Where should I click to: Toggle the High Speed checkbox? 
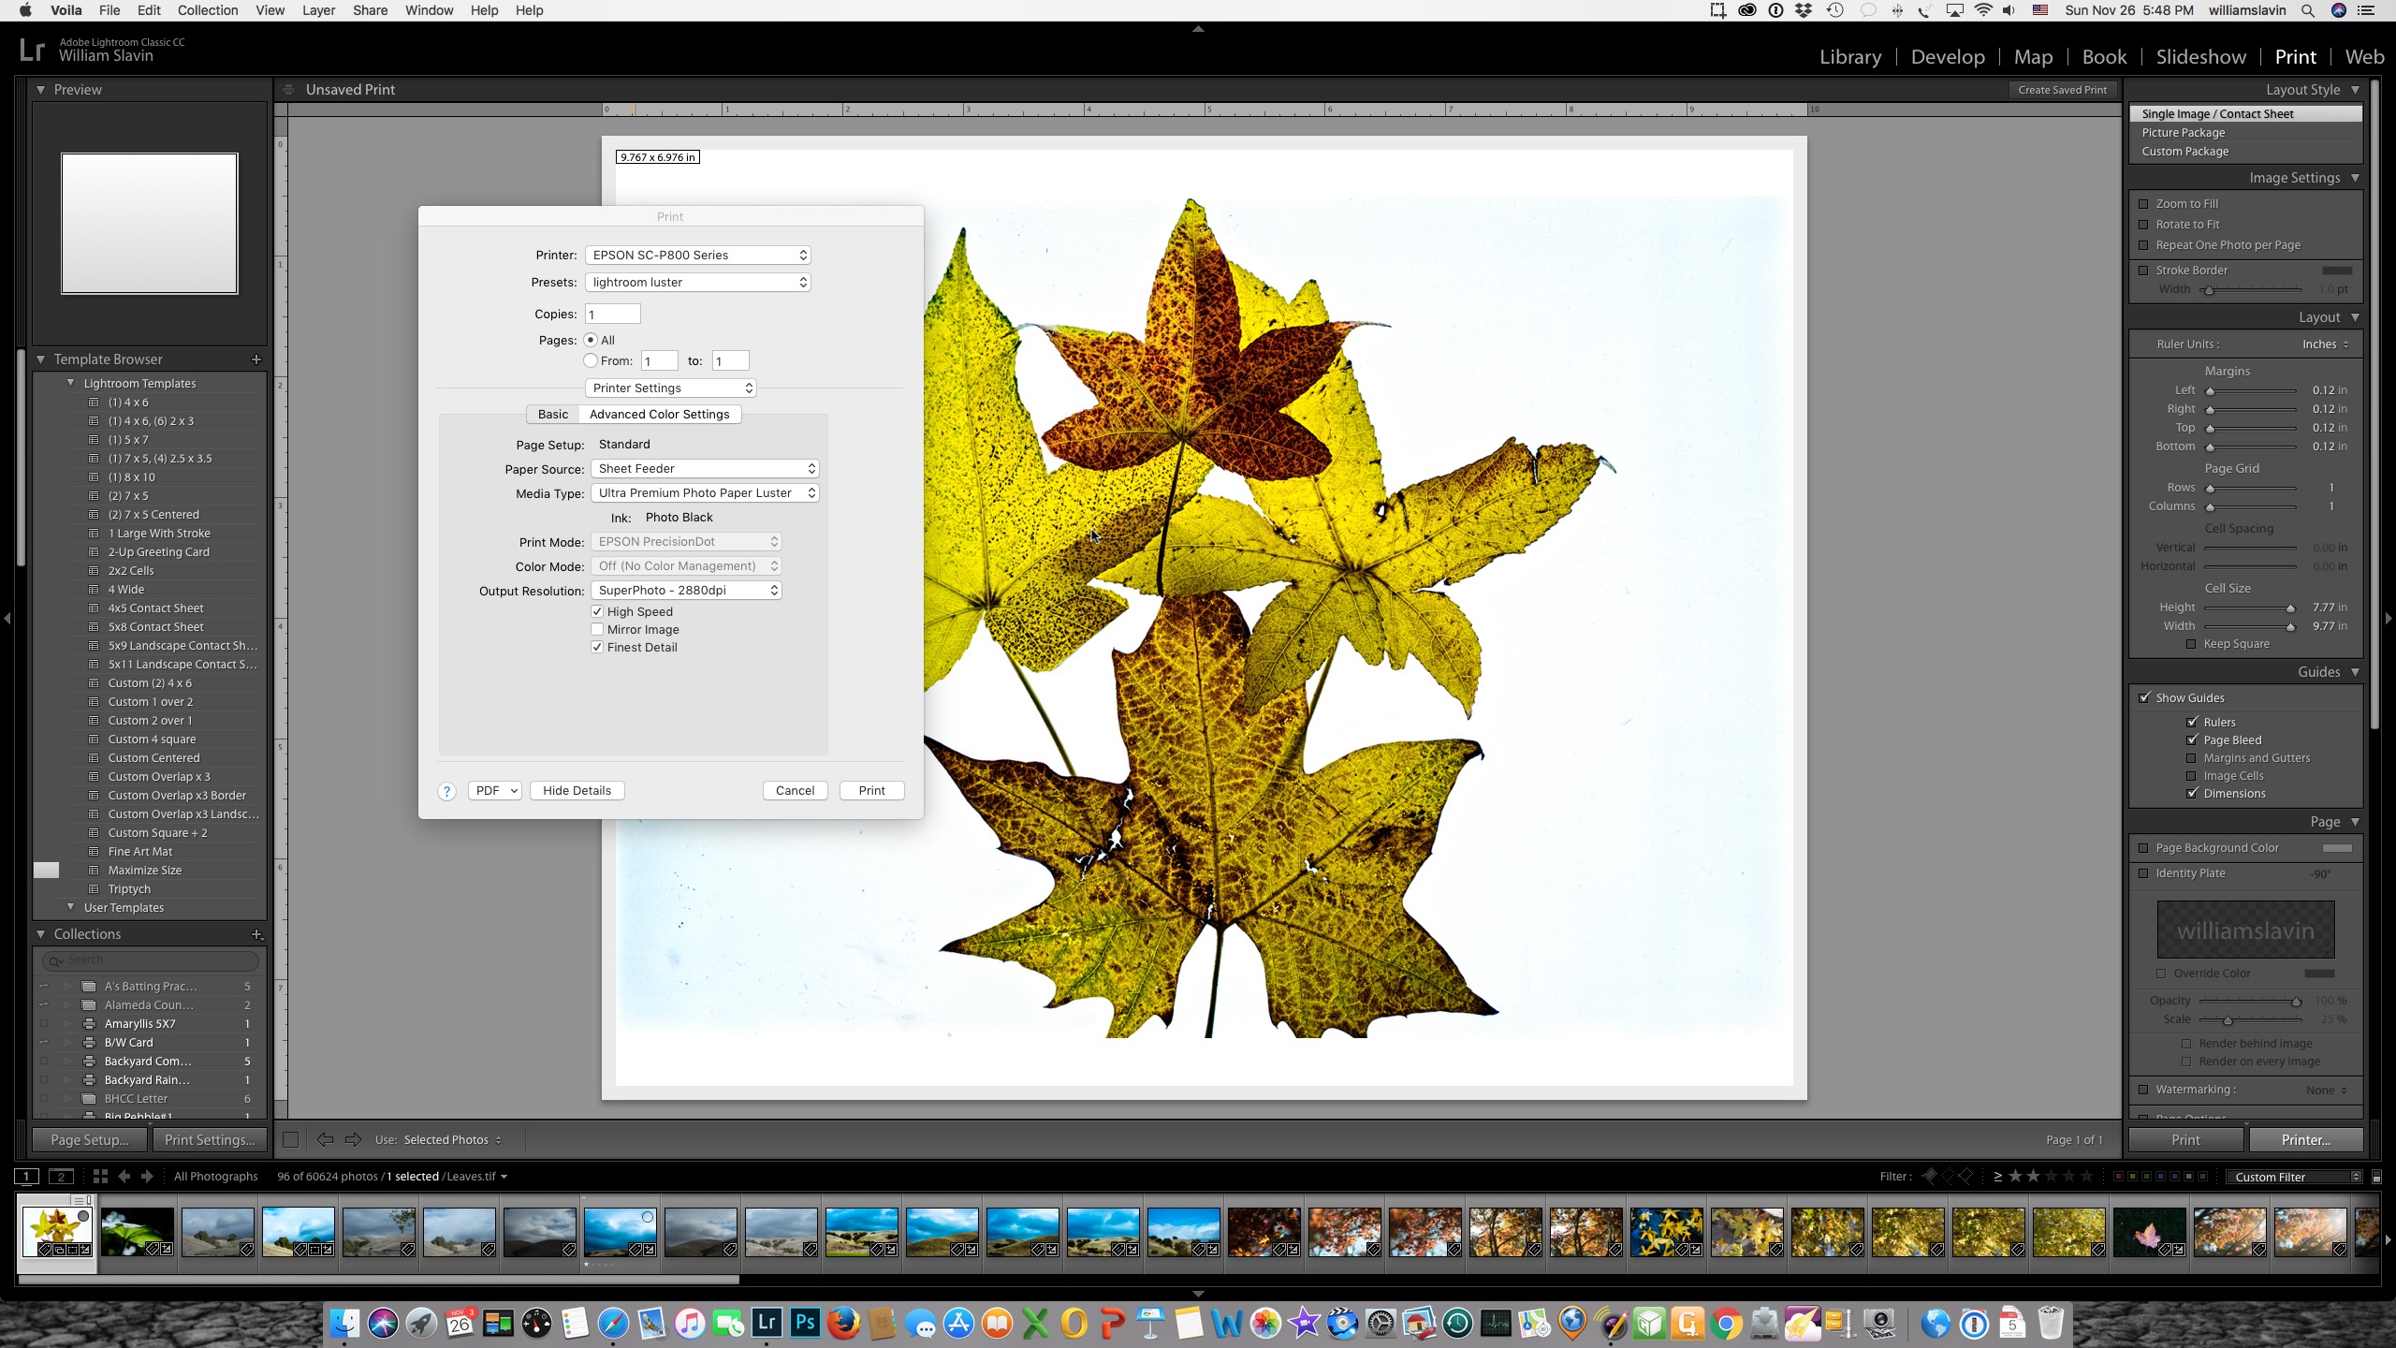click(597, 610)
